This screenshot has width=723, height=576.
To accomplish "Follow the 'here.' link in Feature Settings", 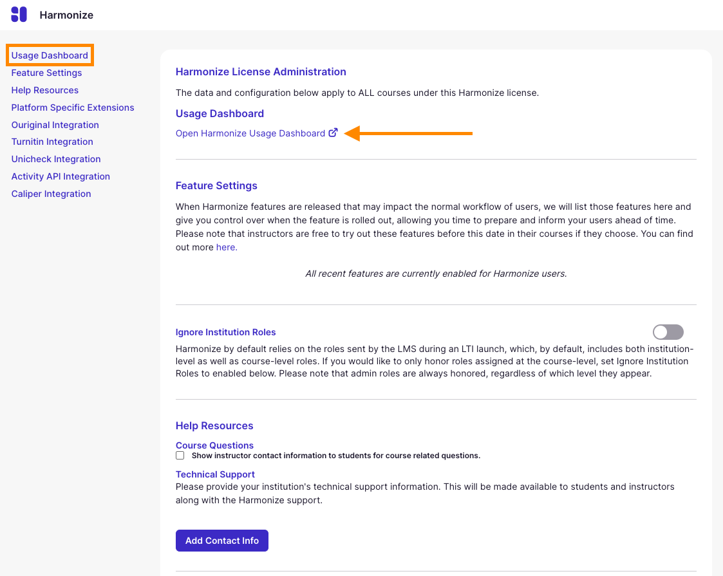I will pos(227,247).
